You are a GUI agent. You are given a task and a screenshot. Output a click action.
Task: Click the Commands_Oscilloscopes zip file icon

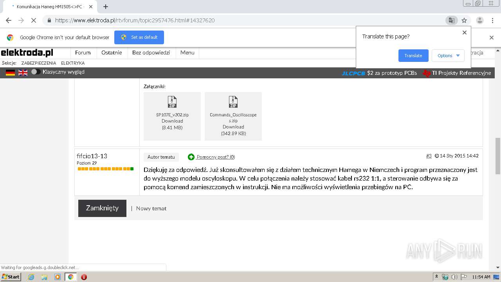pos(233,102)
